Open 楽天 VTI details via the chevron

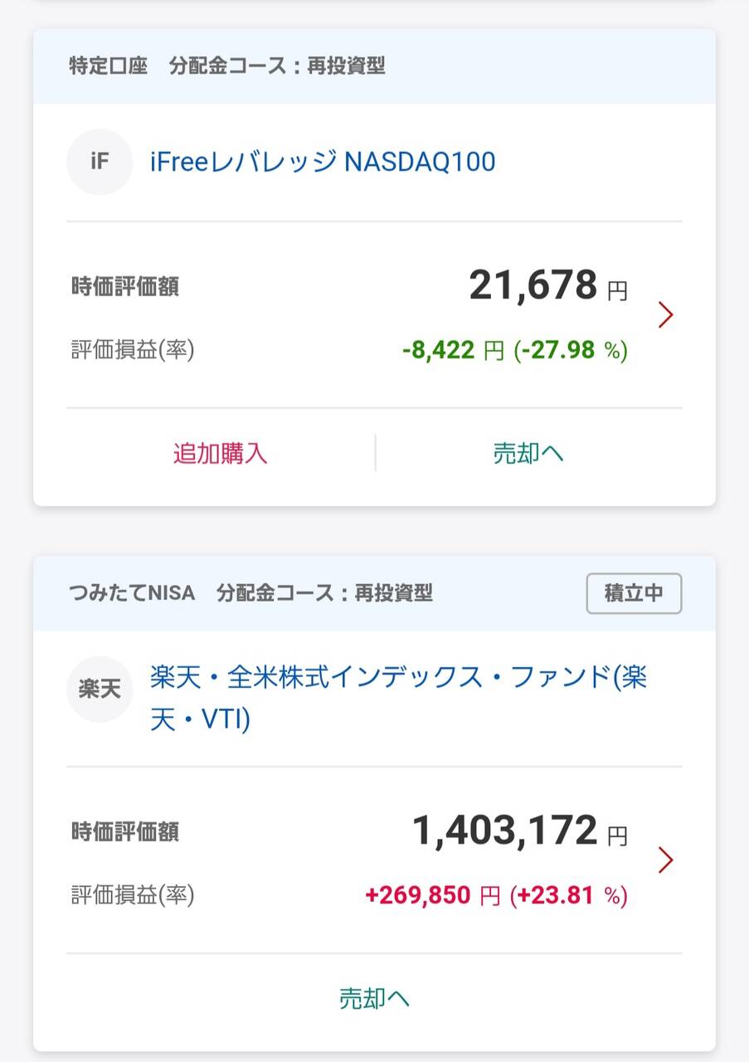tap(665, 860)
